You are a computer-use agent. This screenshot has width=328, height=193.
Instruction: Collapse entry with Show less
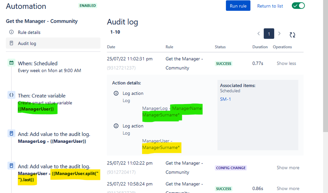tap(286, 63)
